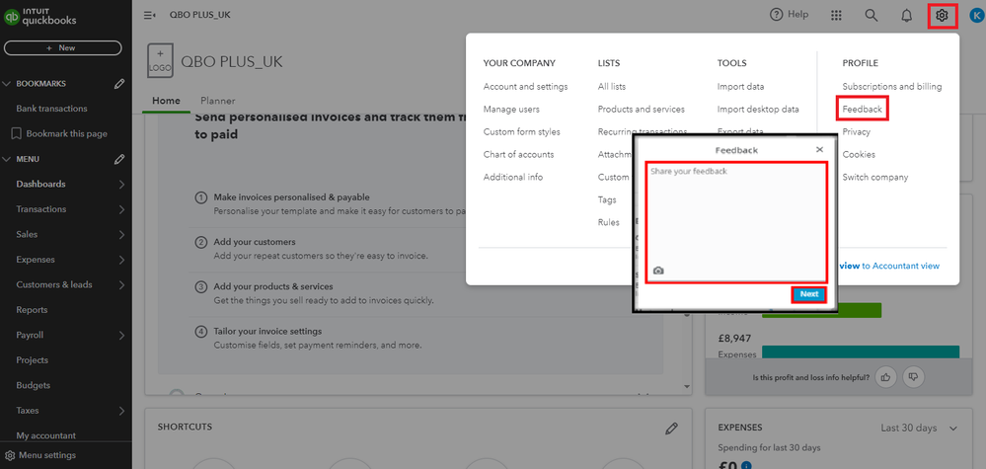Open Projects in the sidebar
Viewport: 986px width, 469px height.
pos(32,360)
